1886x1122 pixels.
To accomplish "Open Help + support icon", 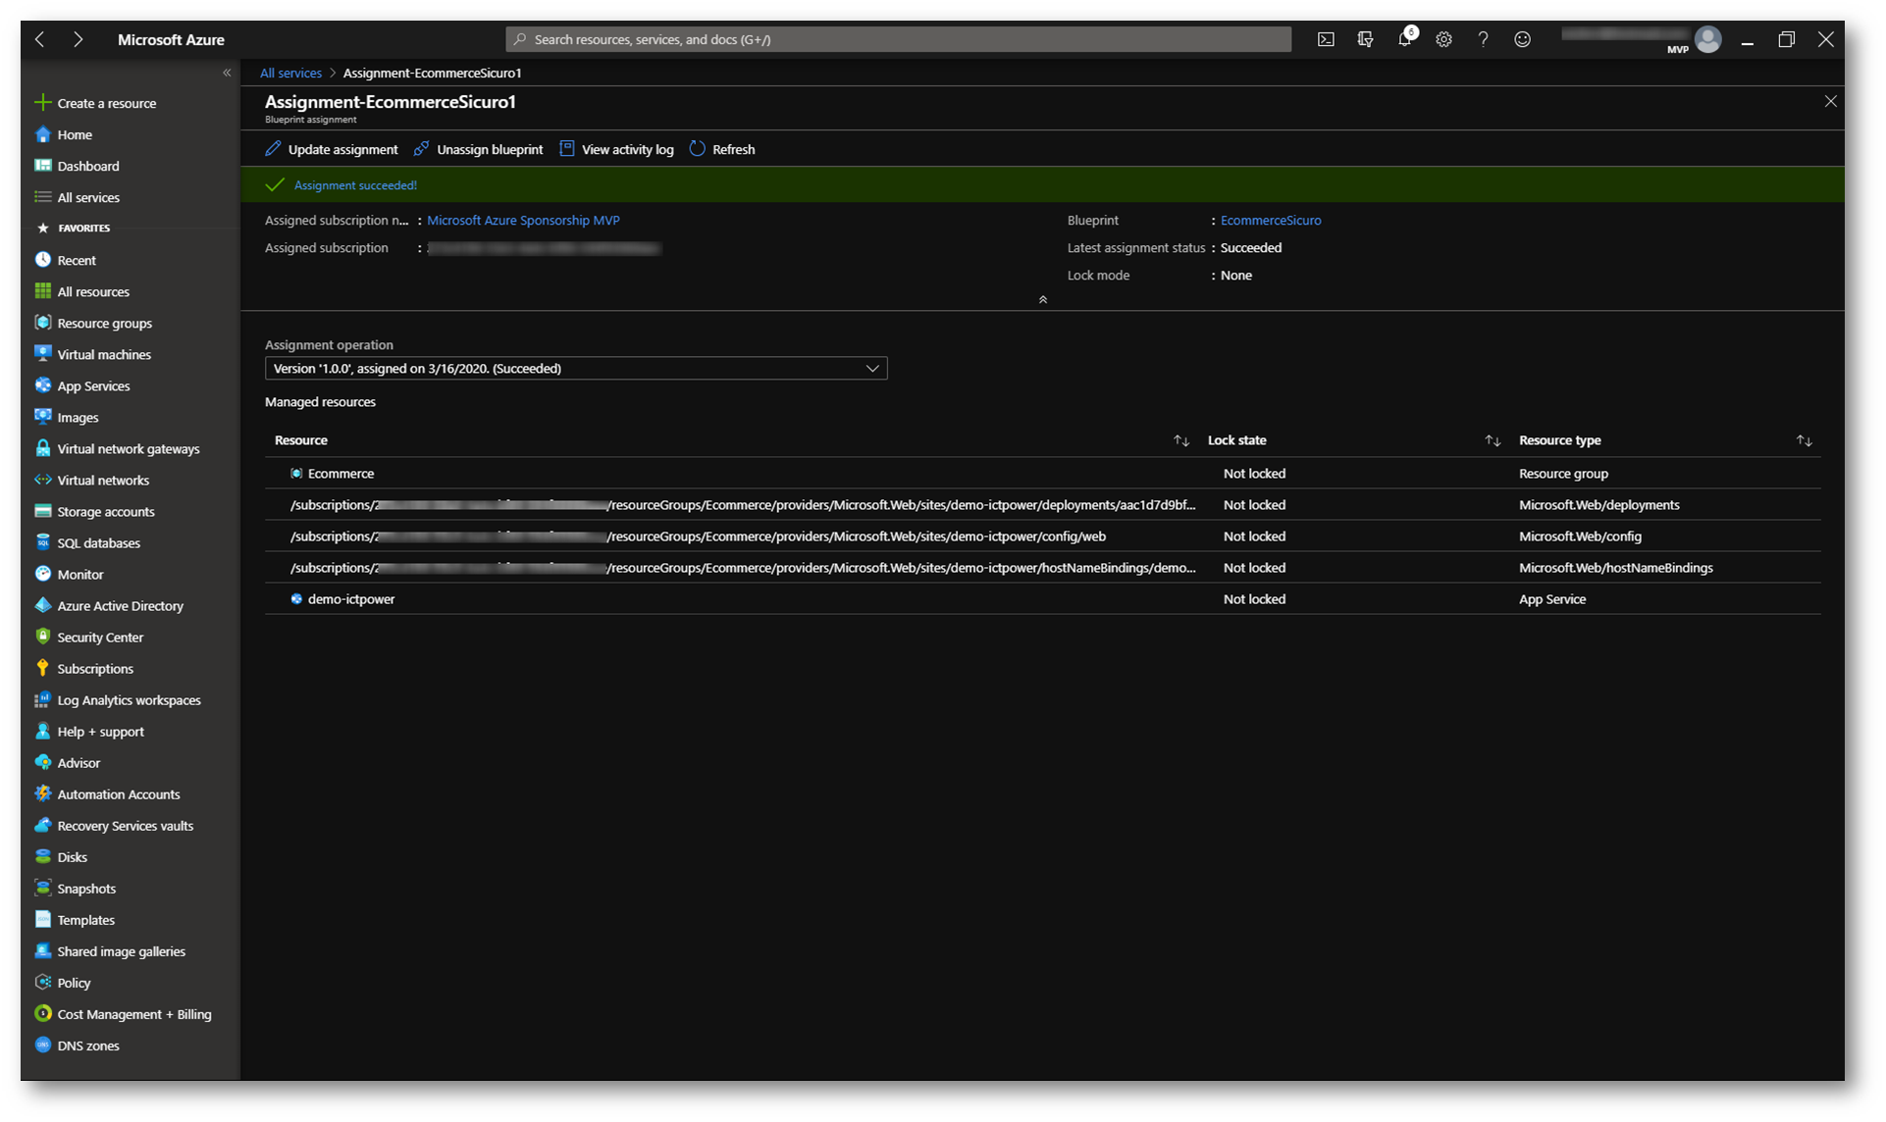I will click(43, 731).
